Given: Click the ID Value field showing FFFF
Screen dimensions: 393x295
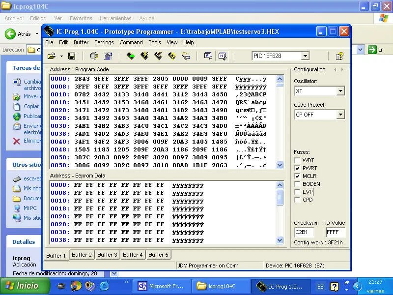Looking at the screenshot, I should pos(336,232).
